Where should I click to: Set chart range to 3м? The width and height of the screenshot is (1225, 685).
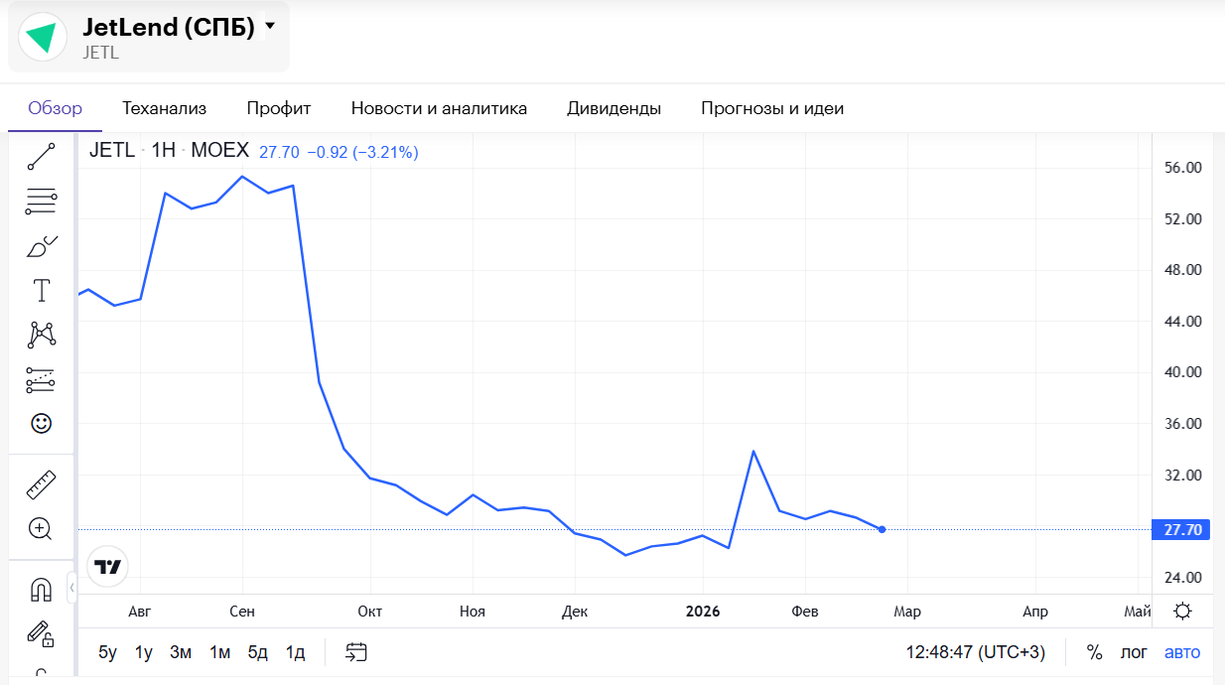click(181, 652)
